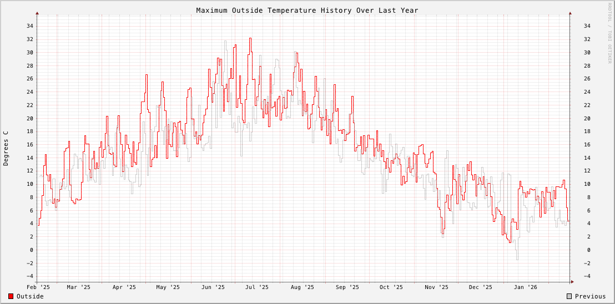Click the chart title about Maximum Outside Temperature

coord(307,11)
